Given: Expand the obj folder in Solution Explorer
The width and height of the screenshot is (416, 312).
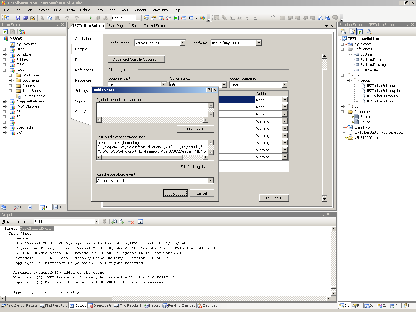Looking at the screenshot, I should (342, 106).
